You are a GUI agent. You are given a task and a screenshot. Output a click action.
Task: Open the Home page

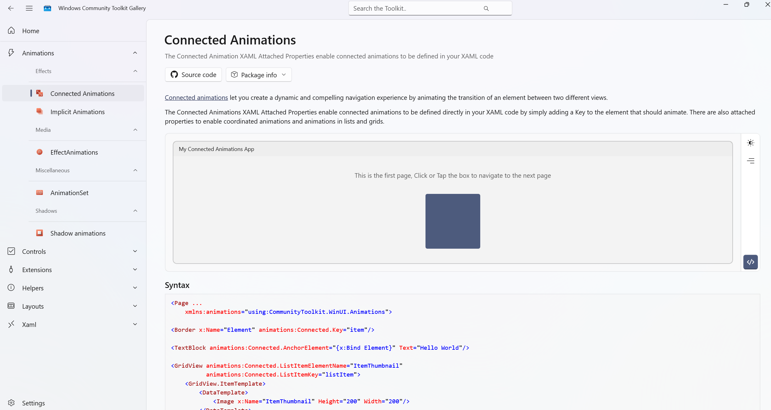pos(73,31)
